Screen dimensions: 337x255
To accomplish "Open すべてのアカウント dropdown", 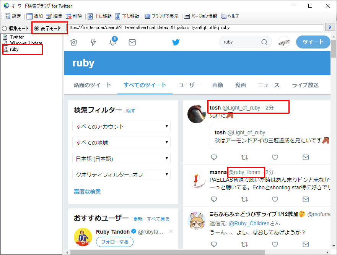I will tap(121, 126).
